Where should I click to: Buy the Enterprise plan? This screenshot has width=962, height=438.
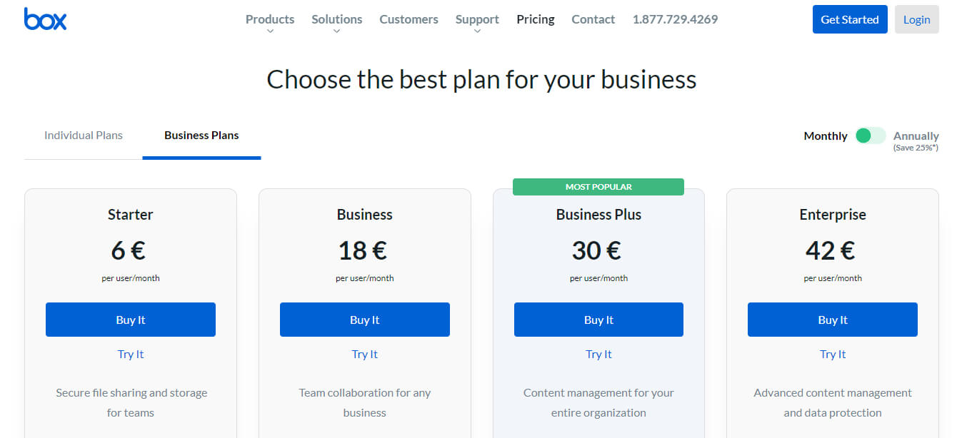tap(832, 320)
